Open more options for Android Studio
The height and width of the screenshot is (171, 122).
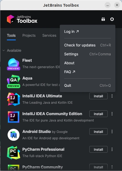112,132
